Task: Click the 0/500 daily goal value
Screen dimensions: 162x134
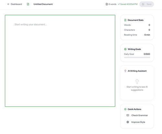Action: (x=147, y=54)
